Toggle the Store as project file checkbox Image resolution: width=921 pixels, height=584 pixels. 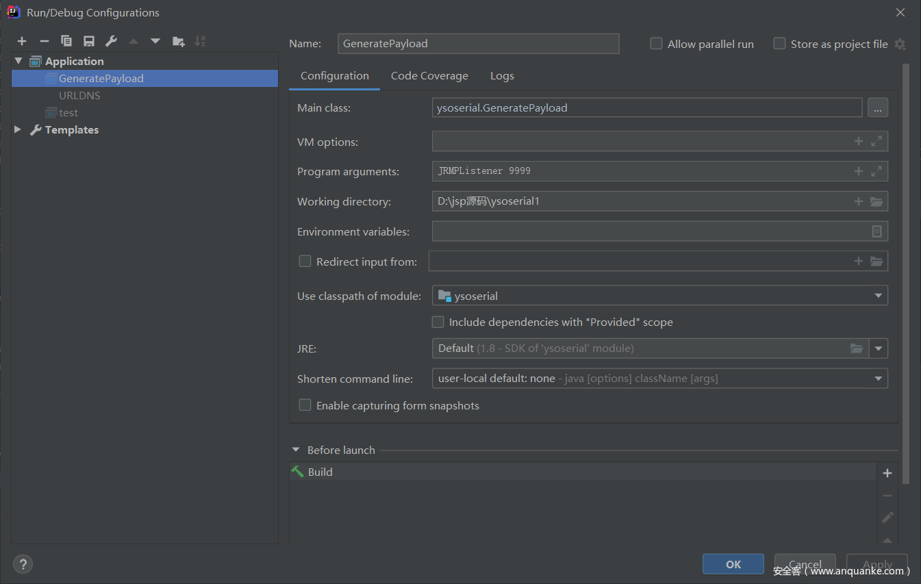[x=779, y=44]
